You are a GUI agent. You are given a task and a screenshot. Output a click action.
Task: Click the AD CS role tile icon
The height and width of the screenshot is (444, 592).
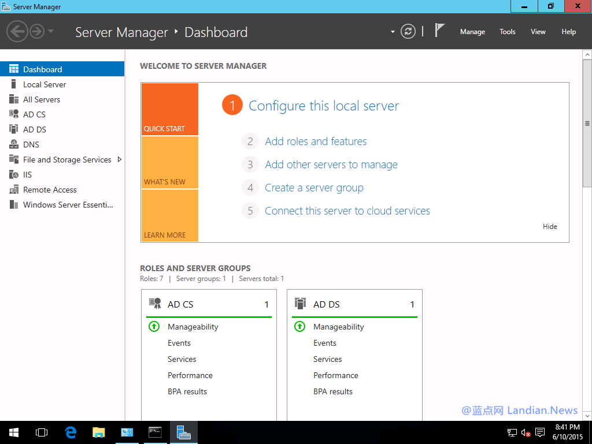click(x=155, y=303)
